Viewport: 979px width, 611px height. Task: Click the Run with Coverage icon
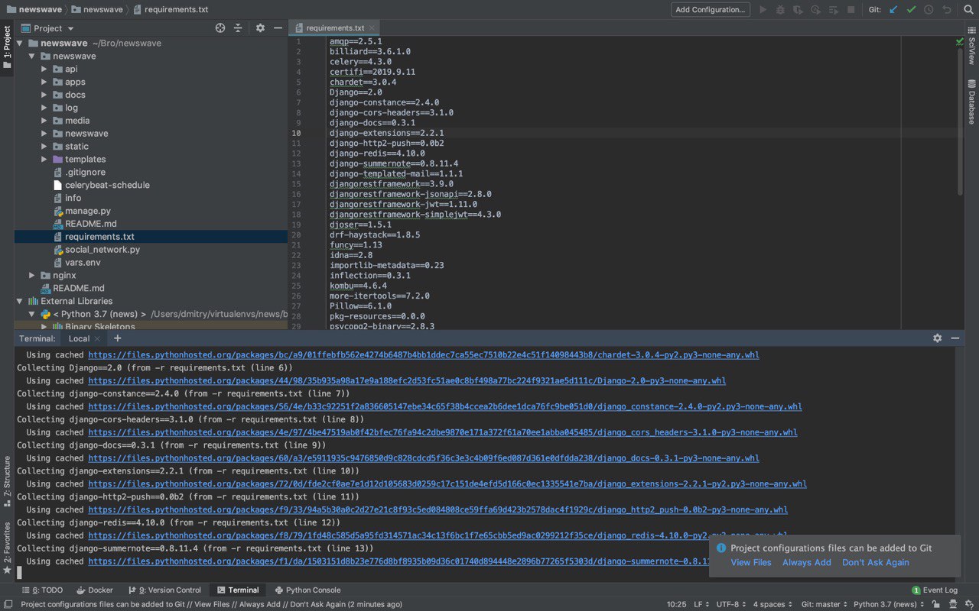(x=798, y=10)
